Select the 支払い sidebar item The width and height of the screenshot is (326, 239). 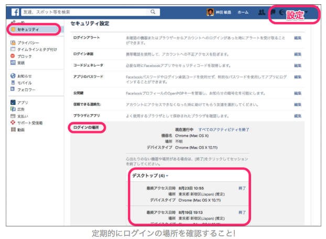point(23,116)
